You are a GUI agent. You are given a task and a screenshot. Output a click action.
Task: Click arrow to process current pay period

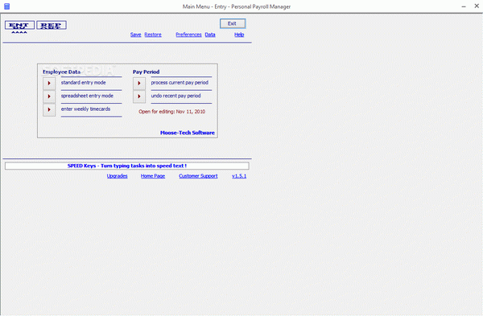[x=139, y=84]
